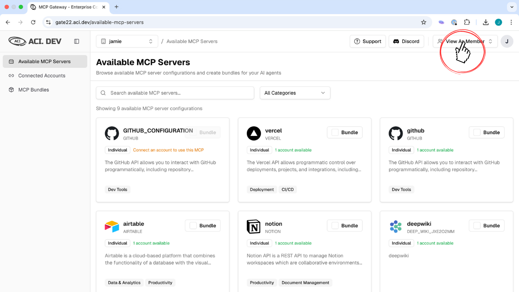Click the Support button
519x292 pixels.
point(368,41)
